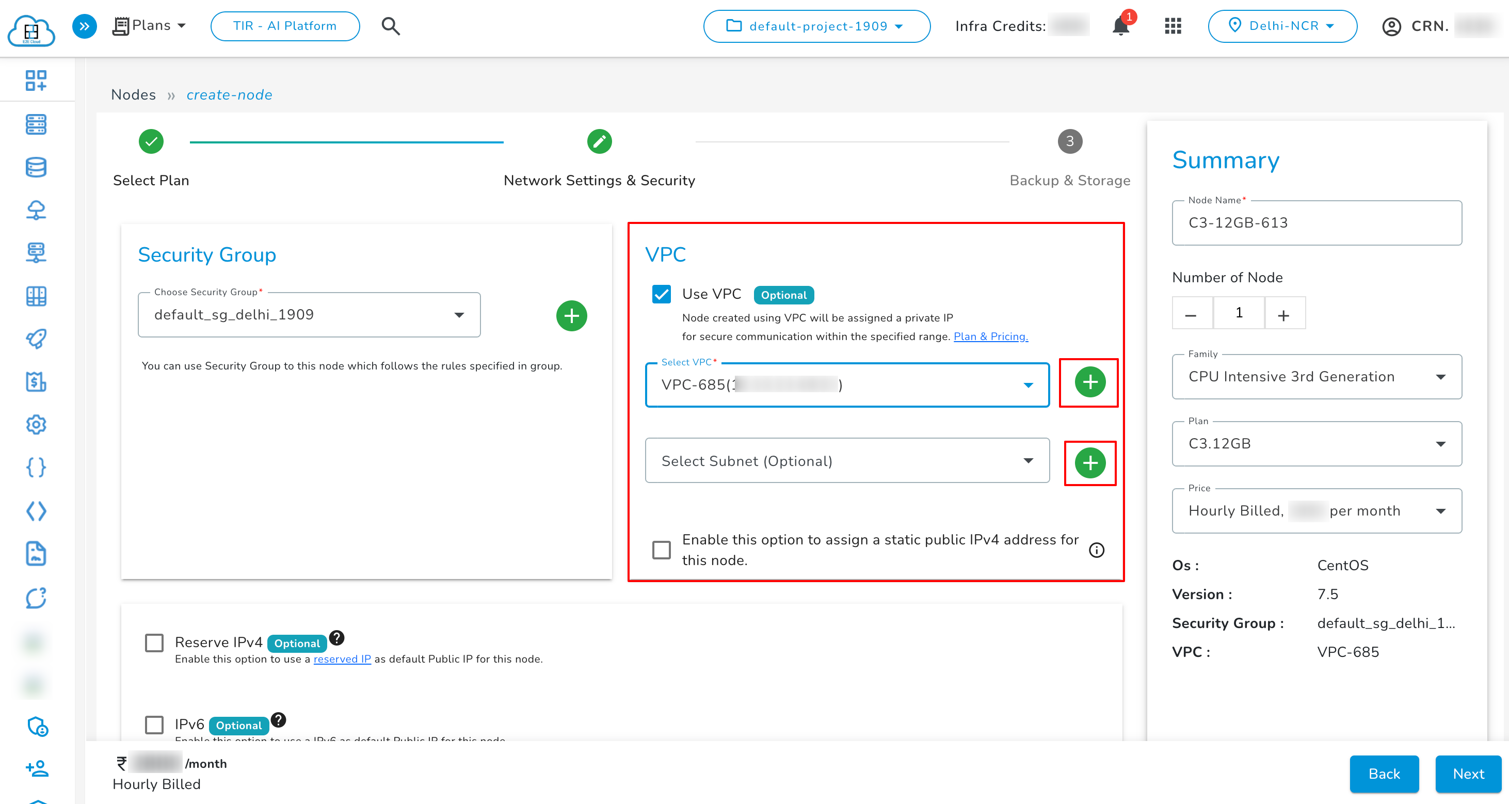The width and height of the screenshot is (1509, 804).
Task: Select the database service icon in sidebar
Action: coord(36,168)
